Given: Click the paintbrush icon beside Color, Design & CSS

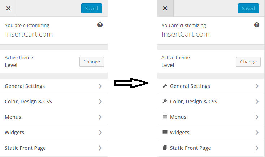Looking at the screenshot, I should [165, 101].
